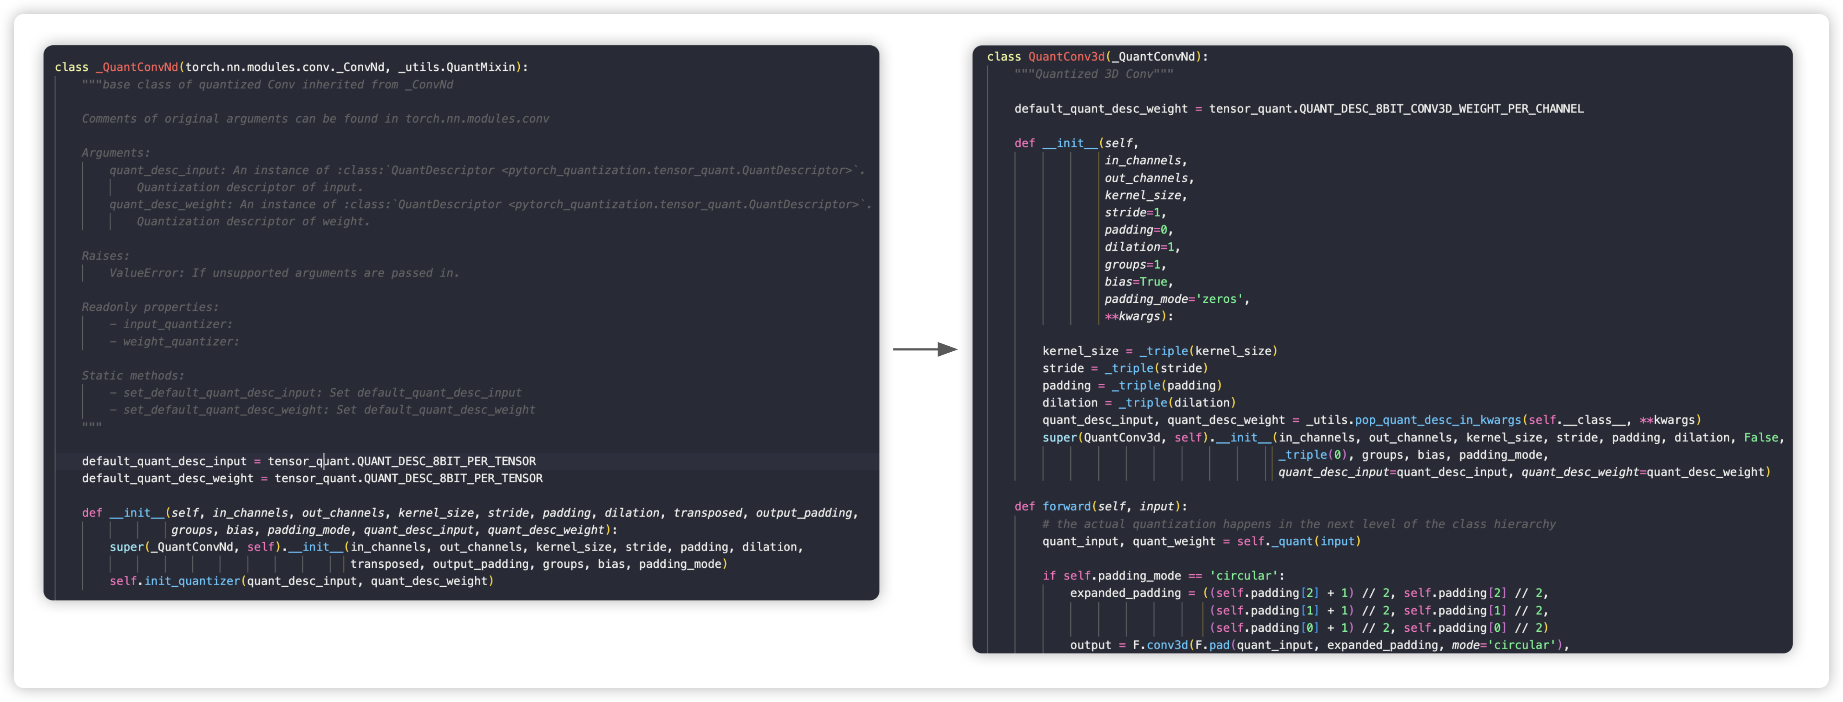
Task: Click comment 'the actual quantization happens' line
Action: [x=1299, y=524]
